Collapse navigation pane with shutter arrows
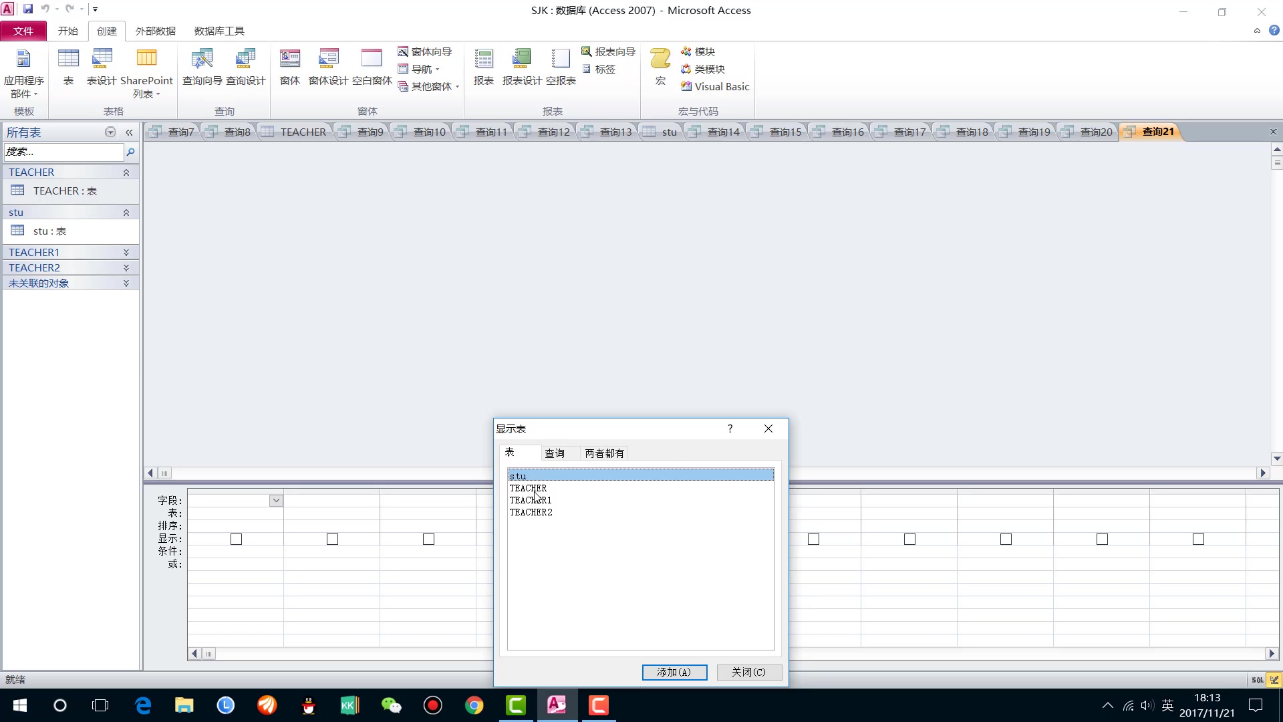This screenshot has height=722, width=1283. click(x=129, y=132)
